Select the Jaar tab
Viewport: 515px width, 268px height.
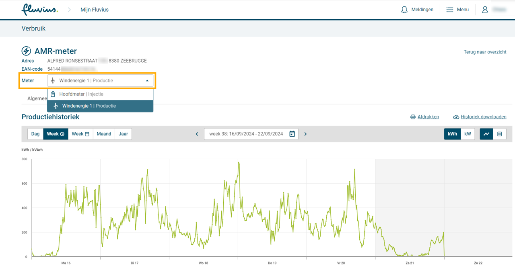point(123,134)
